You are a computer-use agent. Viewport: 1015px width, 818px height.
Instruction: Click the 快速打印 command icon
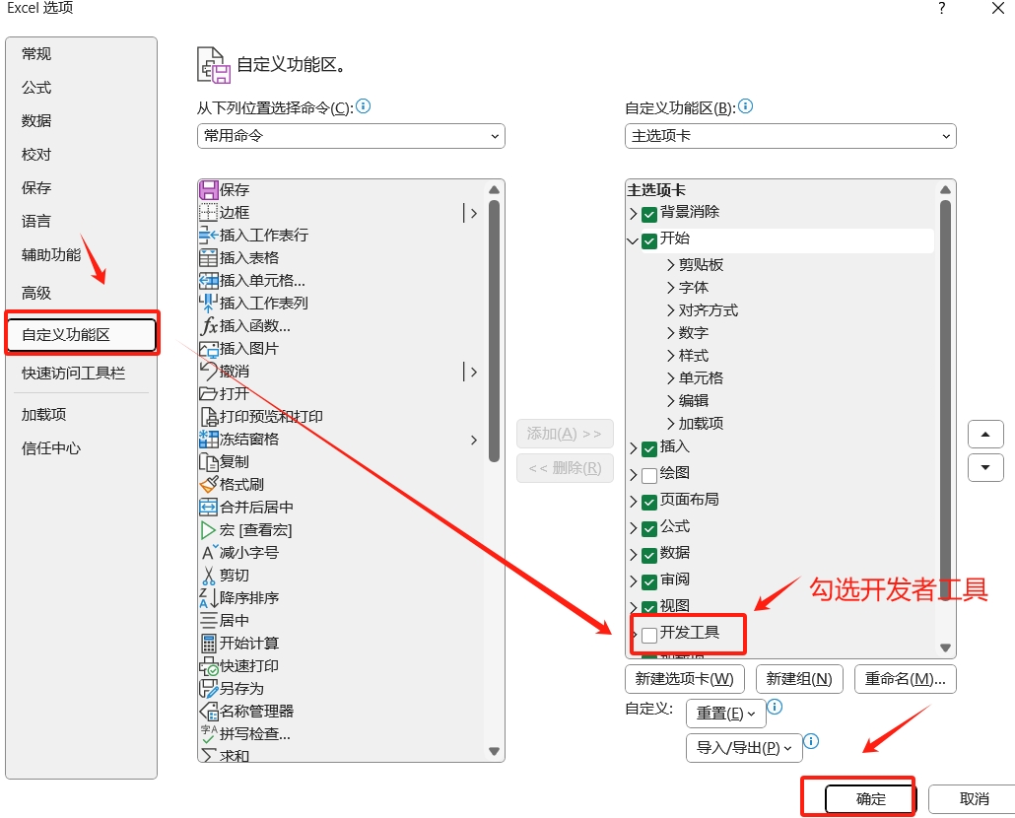[x=209, y=666]
